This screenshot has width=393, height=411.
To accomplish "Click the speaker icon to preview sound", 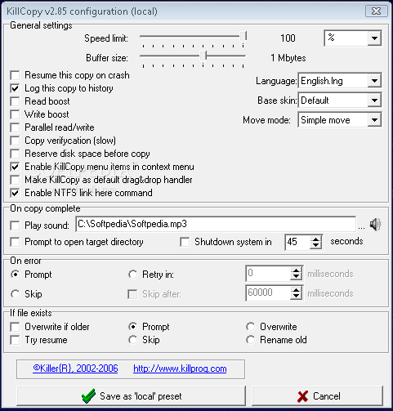I will (375, 225).
